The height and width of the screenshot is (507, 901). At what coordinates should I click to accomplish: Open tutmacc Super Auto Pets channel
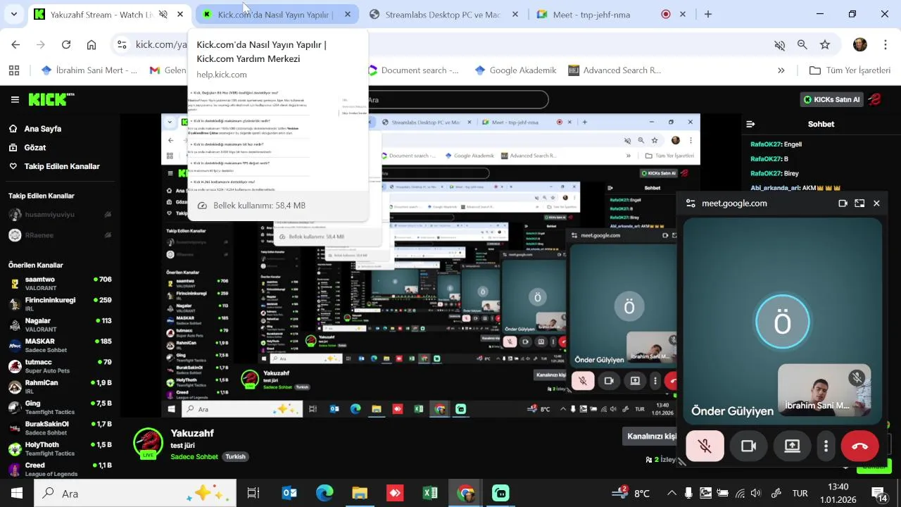pos(59,366)
